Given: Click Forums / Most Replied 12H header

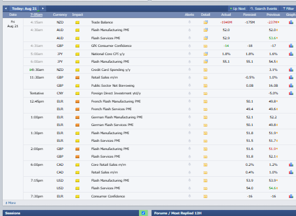Looking at the screenshot, I should tap(178, 213).
